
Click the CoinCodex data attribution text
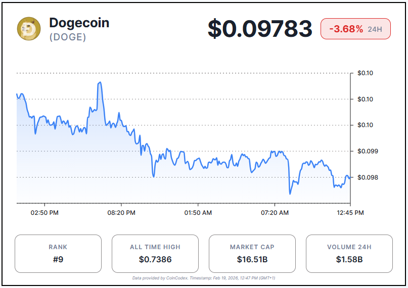click(204, 278)
